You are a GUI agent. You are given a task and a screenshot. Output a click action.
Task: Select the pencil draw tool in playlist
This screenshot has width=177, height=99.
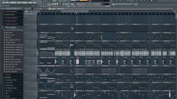click(x=30, y=9)
